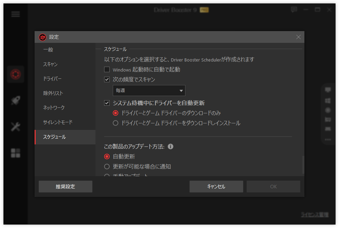Click the 推奨設定 button
339x228 pixels.
[65, 187]
